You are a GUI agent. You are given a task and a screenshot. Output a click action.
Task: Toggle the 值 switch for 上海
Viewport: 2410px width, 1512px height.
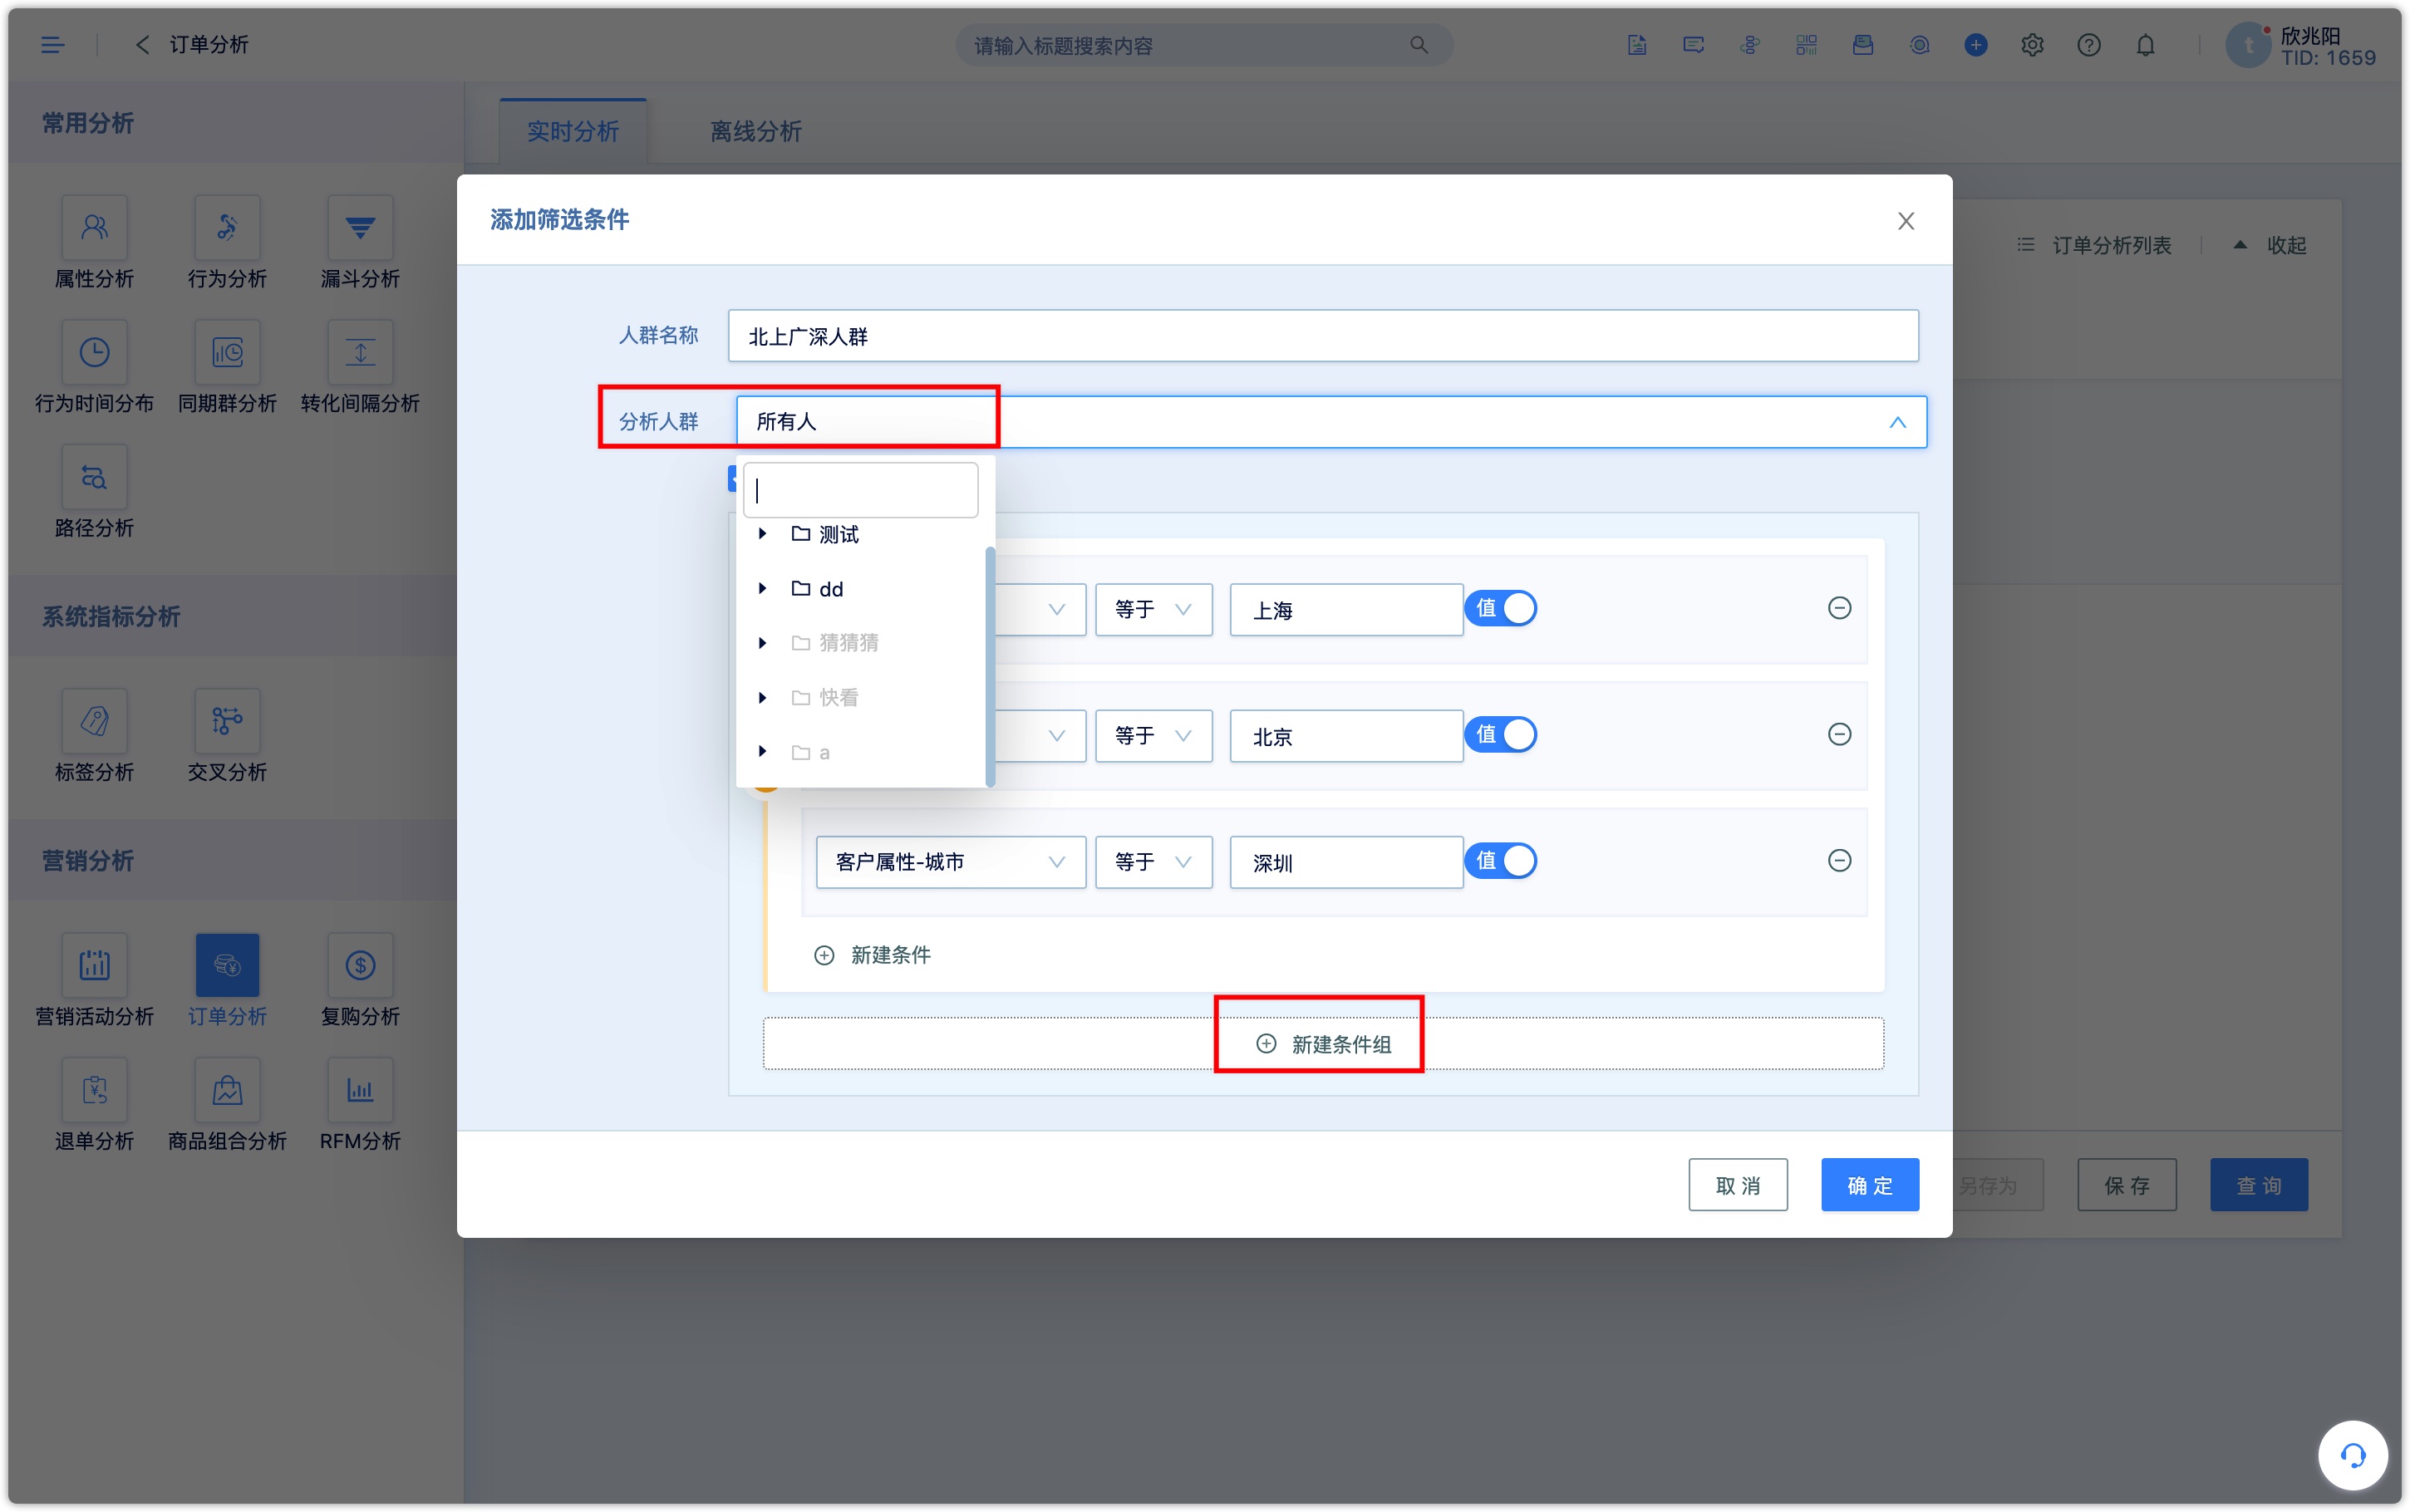coord(1501,608)
